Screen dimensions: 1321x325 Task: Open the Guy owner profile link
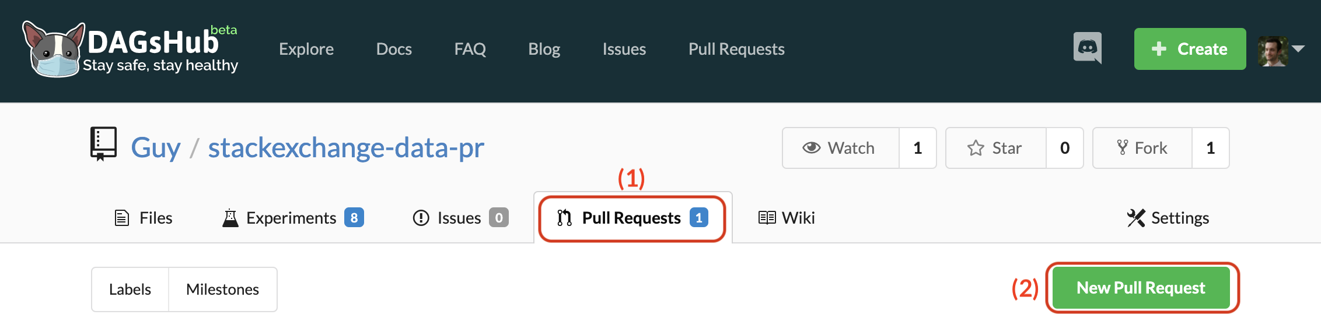click(156, 148)
